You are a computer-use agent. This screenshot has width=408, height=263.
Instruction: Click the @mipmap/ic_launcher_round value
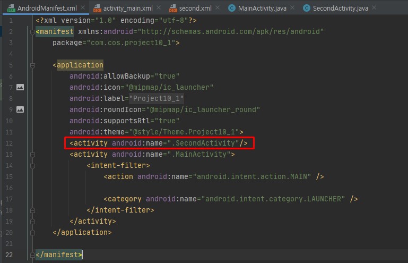(203, 110)
